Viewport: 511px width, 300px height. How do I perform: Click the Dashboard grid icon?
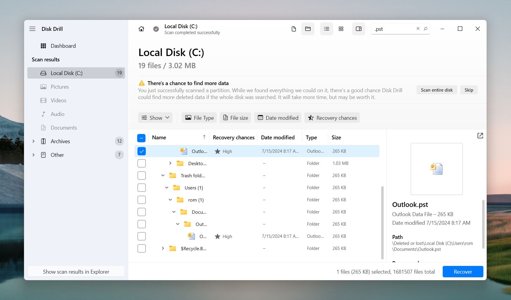click(x=43, y=46)
